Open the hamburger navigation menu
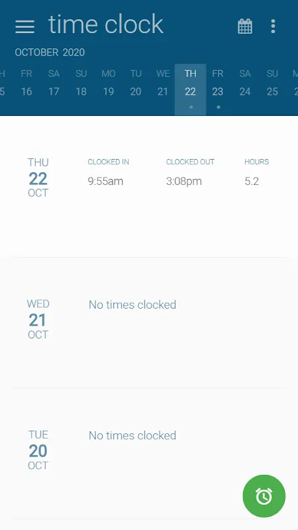The height and width of the screenshot is (530, 298). tap(25, 26)
